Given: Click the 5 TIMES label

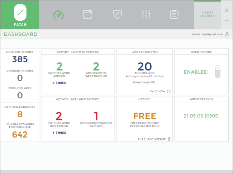Looking at the screenshot, I should [x=59, y=83].
